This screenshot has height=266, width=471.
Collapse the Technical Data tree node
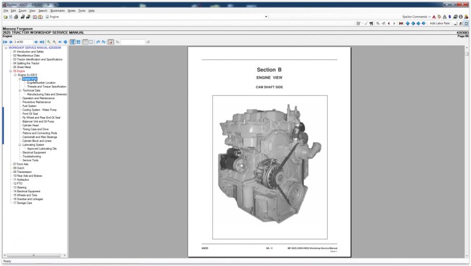20,91
